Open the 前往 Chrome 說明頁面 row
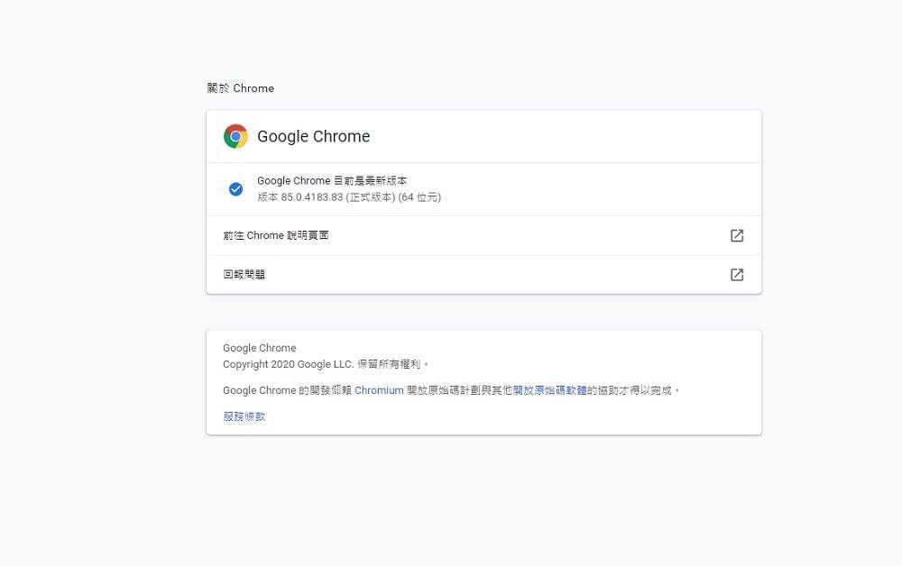Viewport: 902px width, 566px height. click(276, 235)
